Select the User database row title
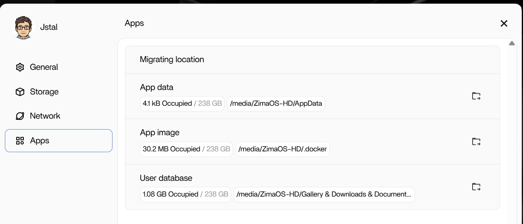 point(166,178)
